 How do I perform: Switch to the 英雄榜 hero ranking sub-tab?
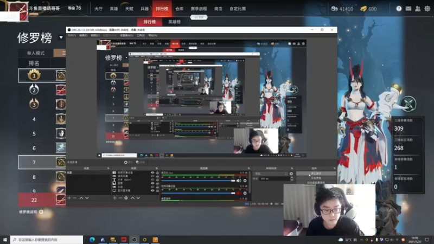pyautogui.click(x=174, y=22)
